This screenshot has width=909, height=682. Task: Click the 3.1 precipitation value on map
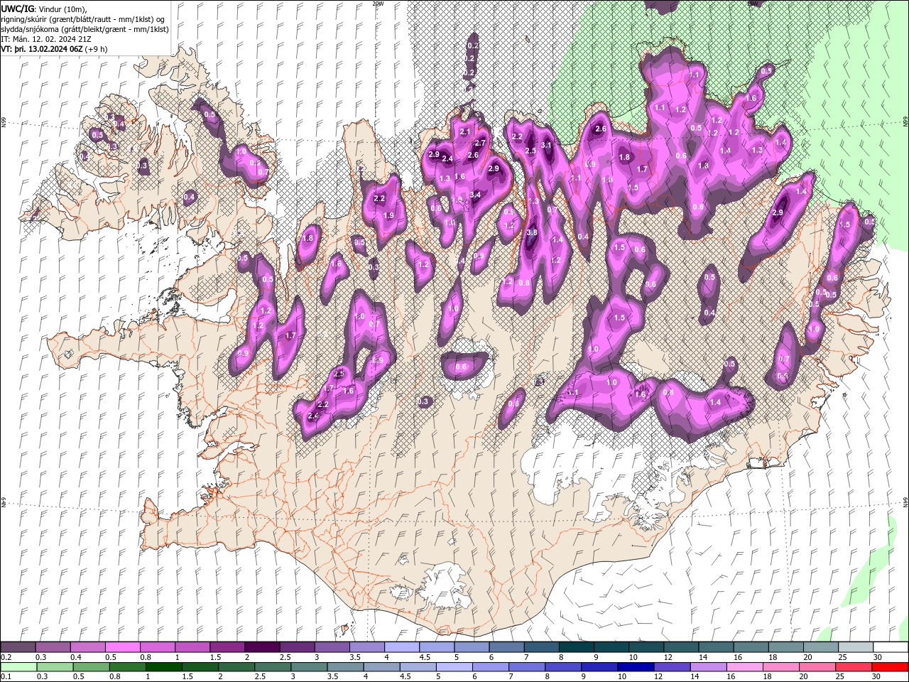[x=546, y=145]
